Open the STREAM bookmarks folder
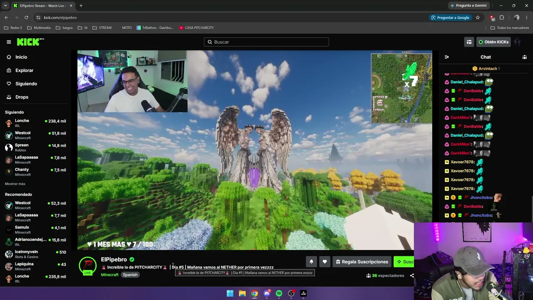Screen dimensions: 533x300 102,27
